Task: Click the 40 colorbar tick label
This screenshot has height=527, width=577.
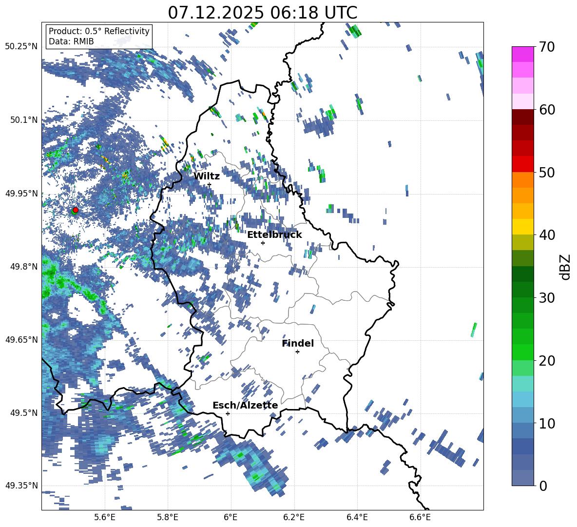Action: (547, 235)
